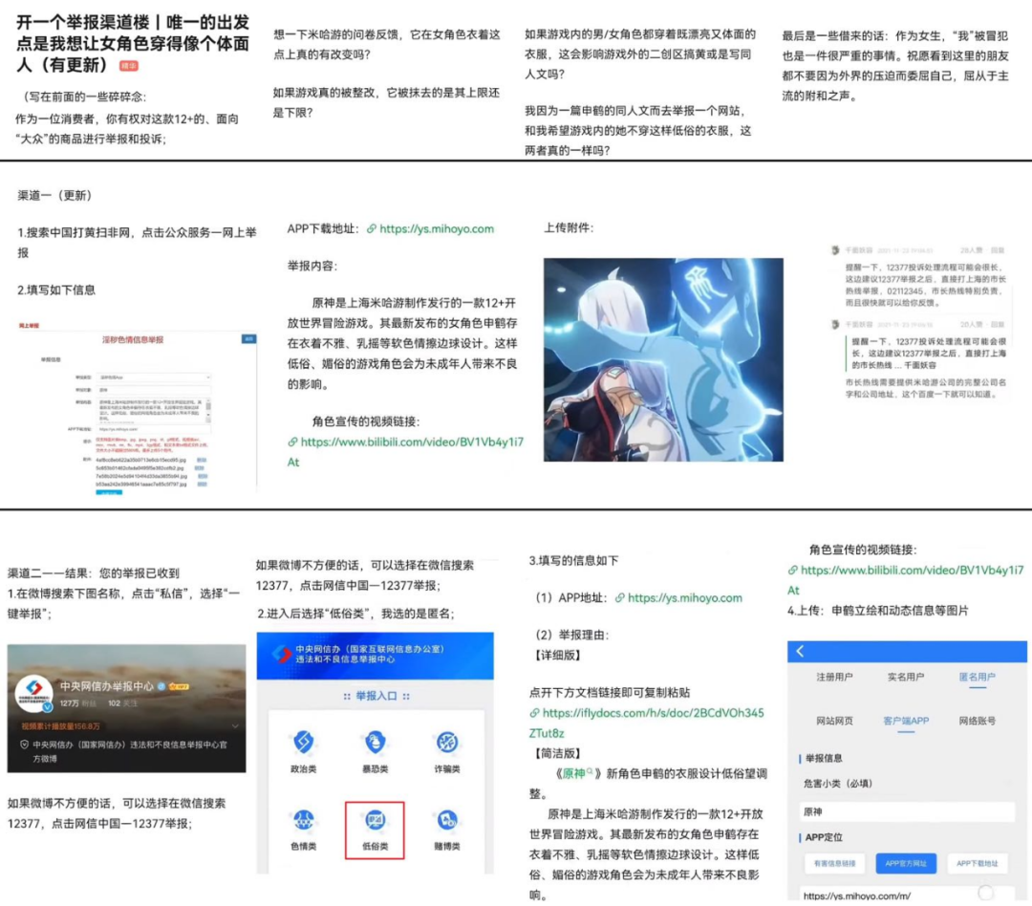Click the 渠道一（更新）heading
Screen dimensions: 1032x906
(x=54, y=196)
